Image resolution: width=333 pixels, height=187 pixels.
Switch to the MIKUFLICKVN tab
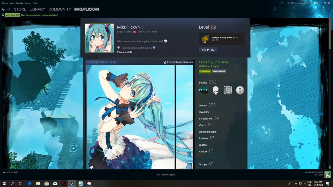click(x=87, y=9)
